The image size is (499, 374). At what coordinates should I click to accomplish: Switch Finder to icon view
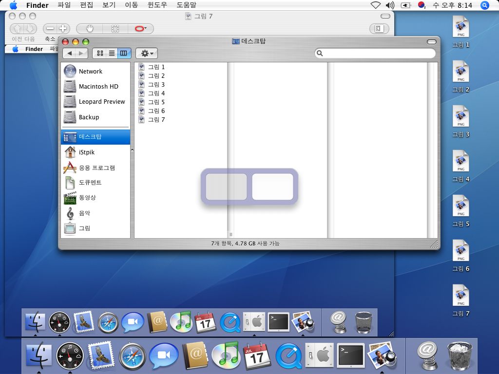click(x=100, y=53)
